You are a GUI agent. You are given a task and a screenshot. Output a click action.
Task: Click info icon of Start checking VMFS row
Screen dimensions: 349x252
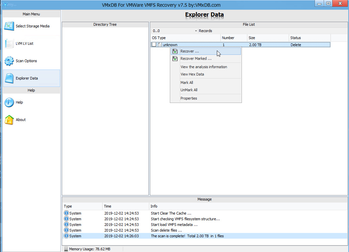point(66,219)
